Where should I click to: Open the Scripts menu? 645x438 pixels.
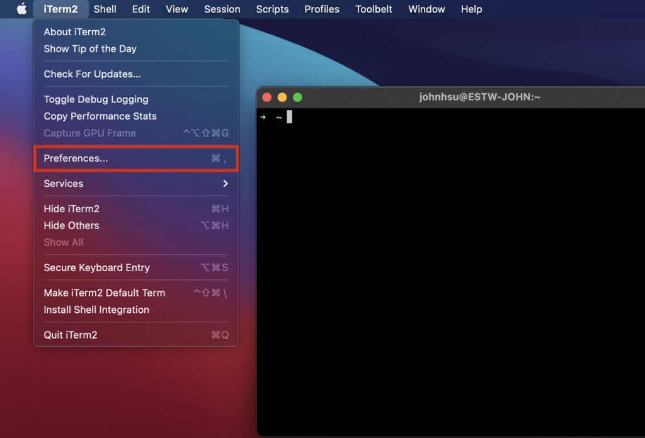click(272, 9)
